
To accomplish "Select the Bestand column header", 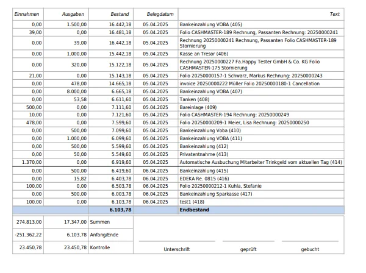I will tap(120, 14).
